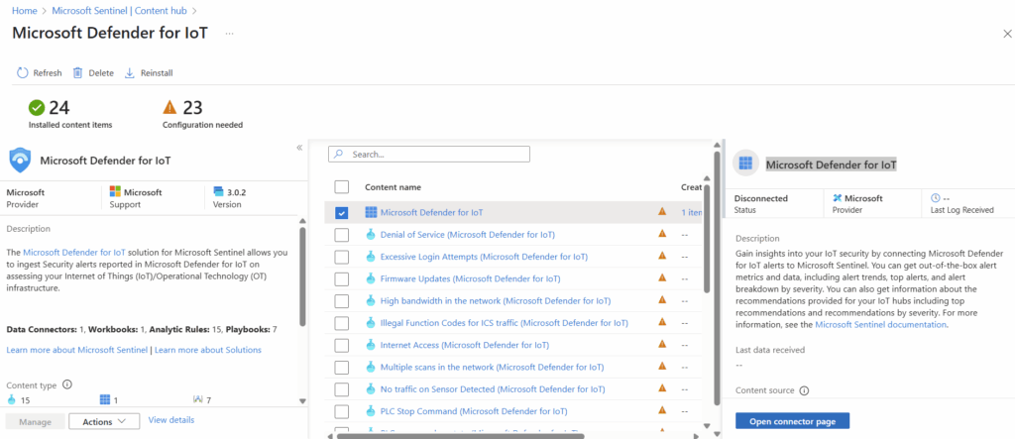Check the High bandwidth in the network checkbox

pos(342,300)
